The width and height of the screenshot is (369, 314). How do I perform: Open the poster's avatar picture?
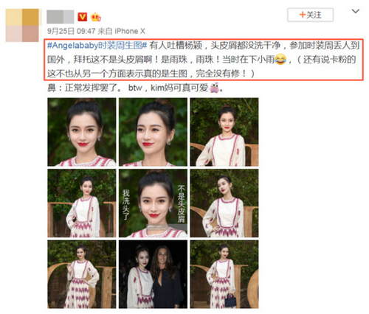coord(22,25)
